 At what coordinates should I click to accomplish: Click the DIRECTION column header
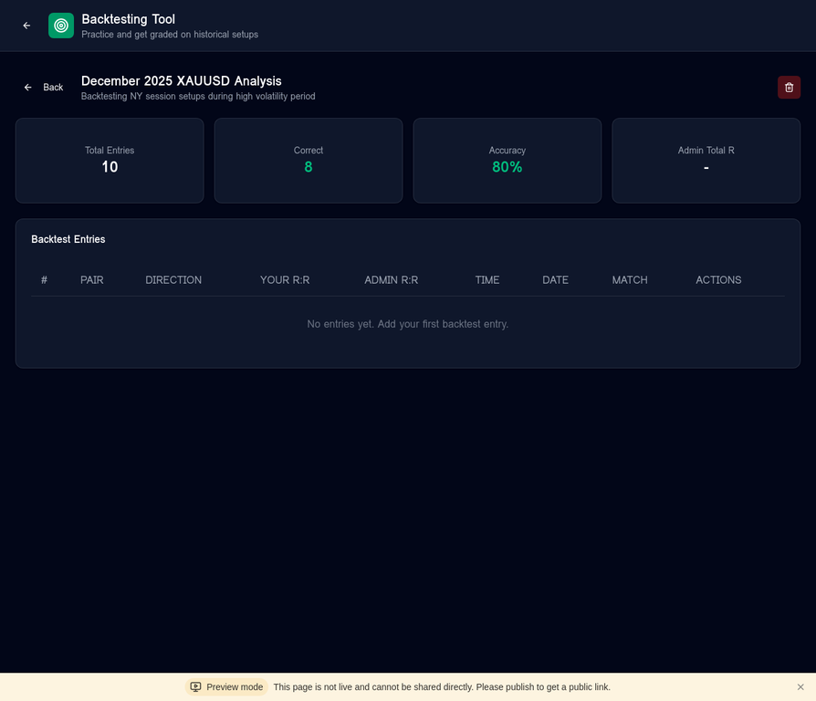(x=173, y=280)
